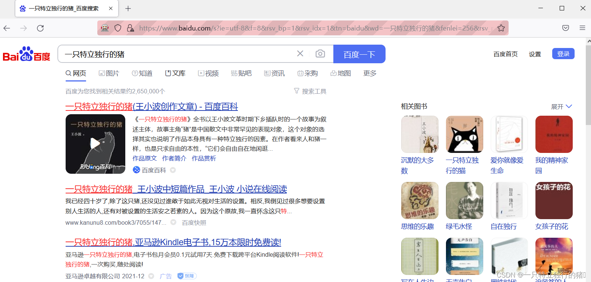Switch to the 贴吧 tab
This screenshot has height=282, width=591.
point(241,73)
